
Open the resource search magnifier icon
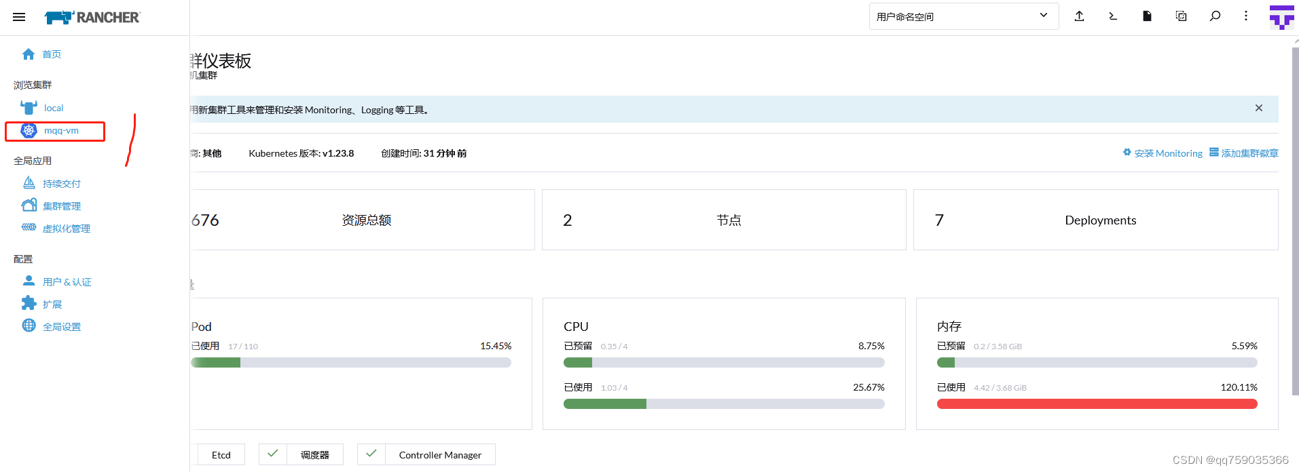coord(1215,16)
